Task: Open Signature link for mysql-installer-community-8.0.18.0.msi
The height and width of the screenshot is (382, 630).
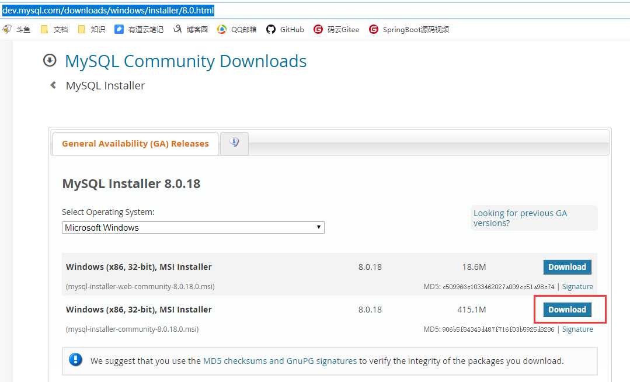Action: (577, 329)
